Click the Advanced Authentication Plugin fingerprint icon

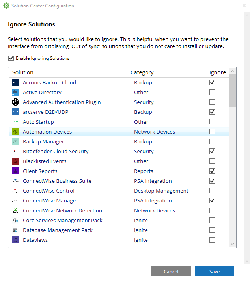tap(15, 102)
